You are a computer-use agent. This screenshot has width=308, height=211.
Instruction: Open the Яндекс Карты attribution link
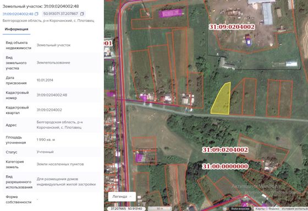click(x=267, y=209)
